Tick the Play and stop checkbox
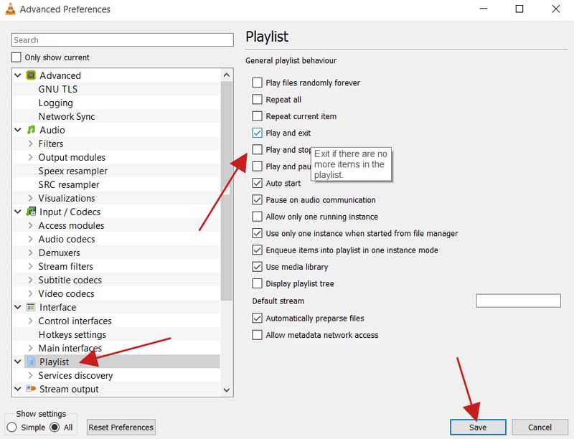 (258, 150)
